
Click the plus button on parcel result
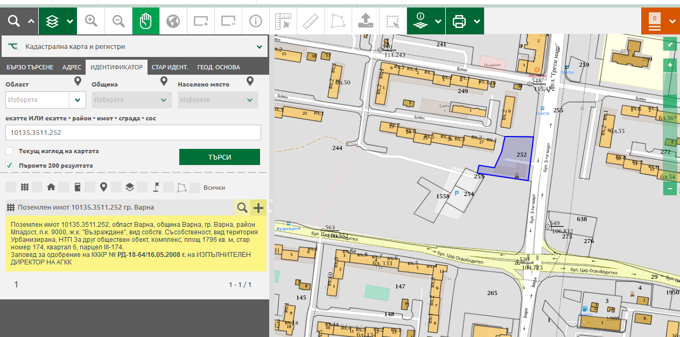258,208
